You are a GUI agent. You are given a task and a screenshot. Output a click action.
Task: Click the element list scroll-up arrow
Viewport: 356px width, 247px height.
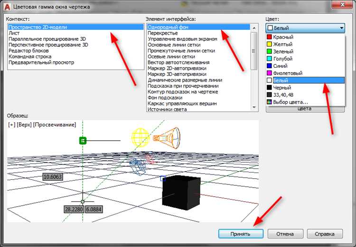pos(254,28)
